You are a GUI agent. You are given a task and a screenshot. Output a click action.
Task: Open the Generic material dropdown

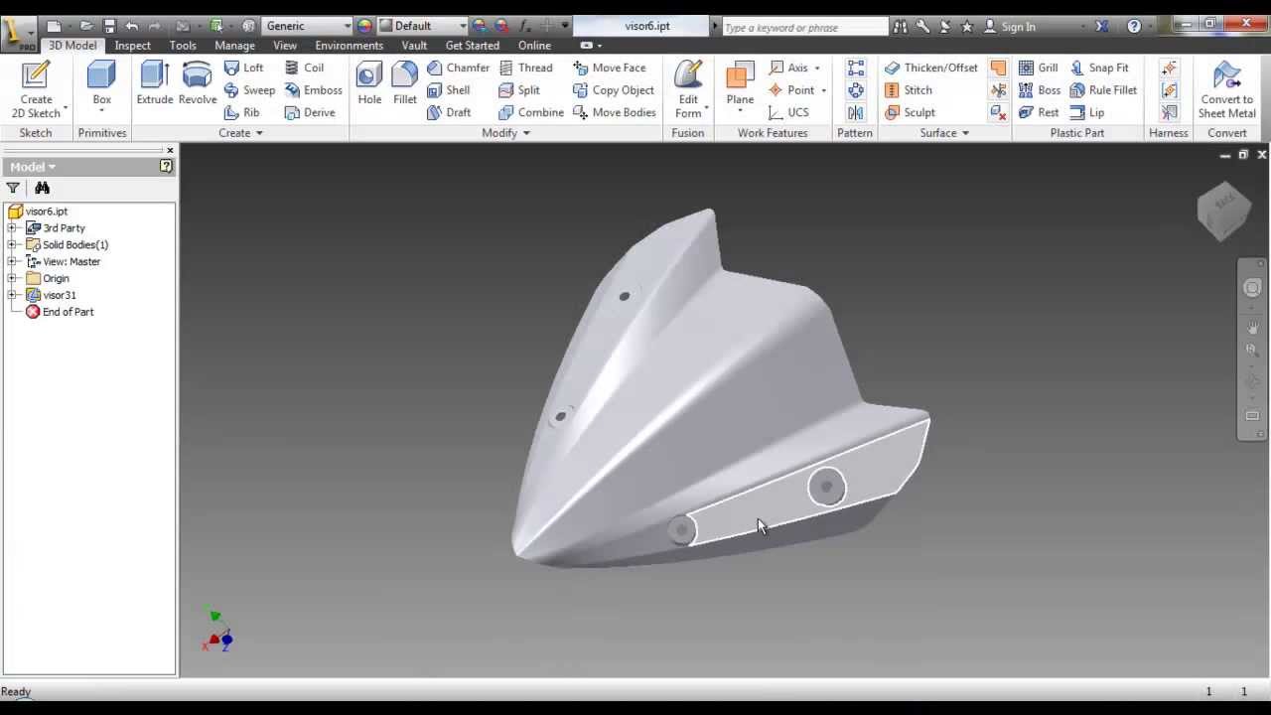tap(347, 26)
